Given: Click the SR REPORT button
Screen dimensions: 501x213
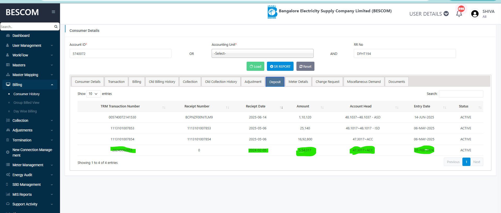Looking at the screenshot, I should [x=280, y=66].
